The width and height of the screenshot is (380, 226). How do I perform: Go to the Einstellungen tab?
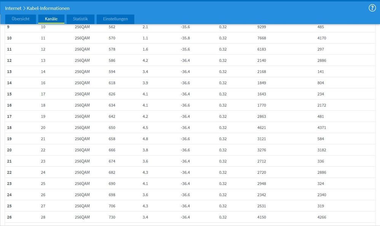(x=115, y=19)
